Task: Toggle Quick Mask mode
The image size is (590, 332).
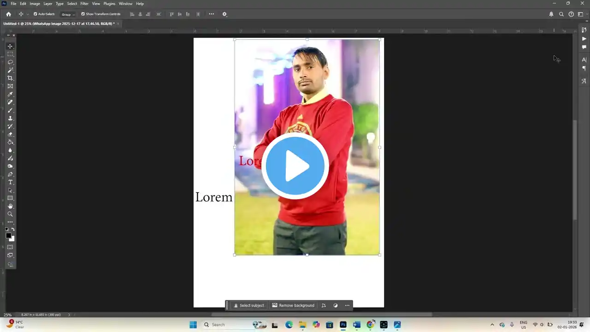Action: [10, 247]
